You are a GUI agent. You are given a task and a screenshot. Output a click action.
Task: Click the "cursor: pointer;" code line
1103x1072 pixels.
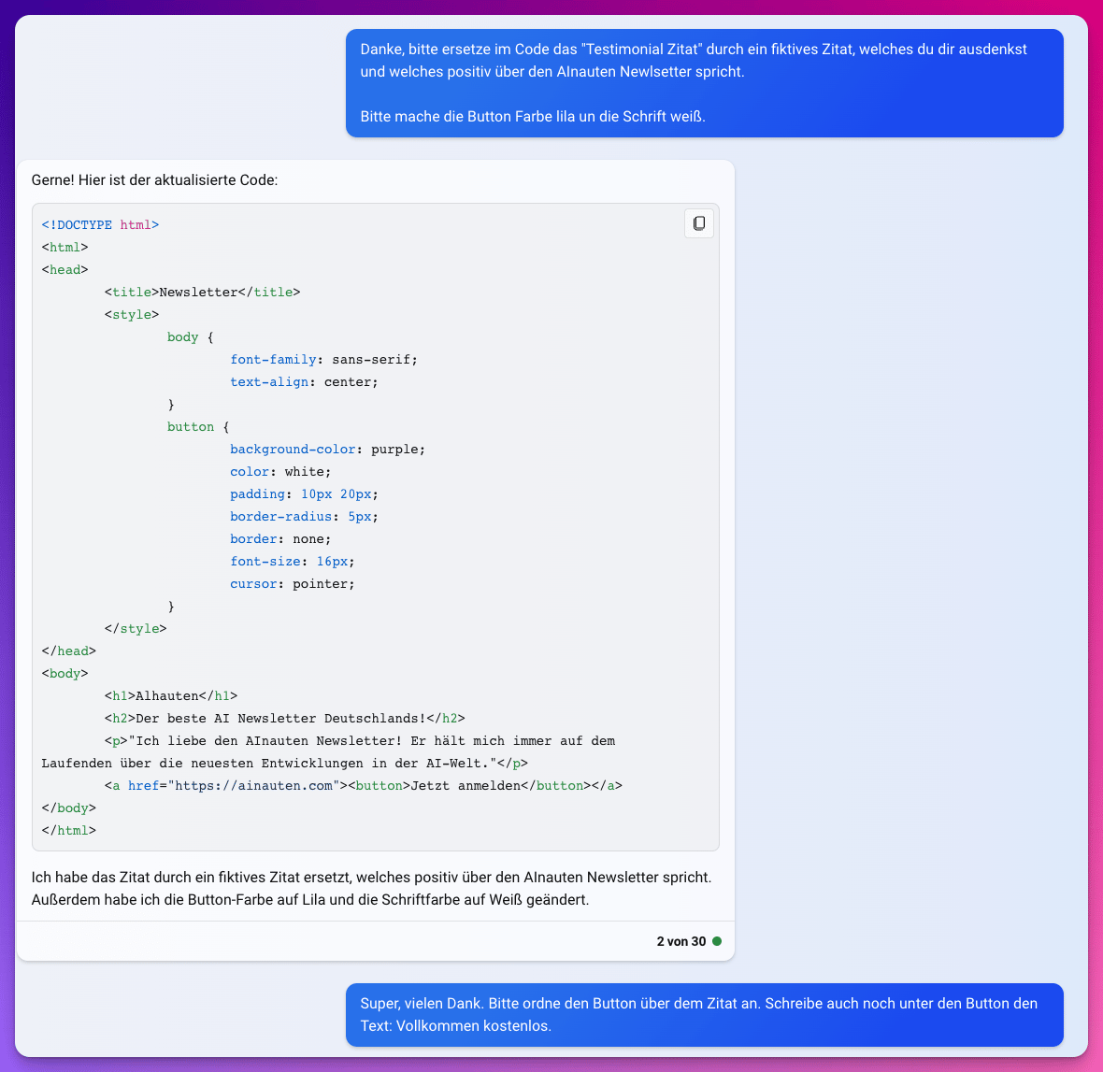(x=292, y=584)
